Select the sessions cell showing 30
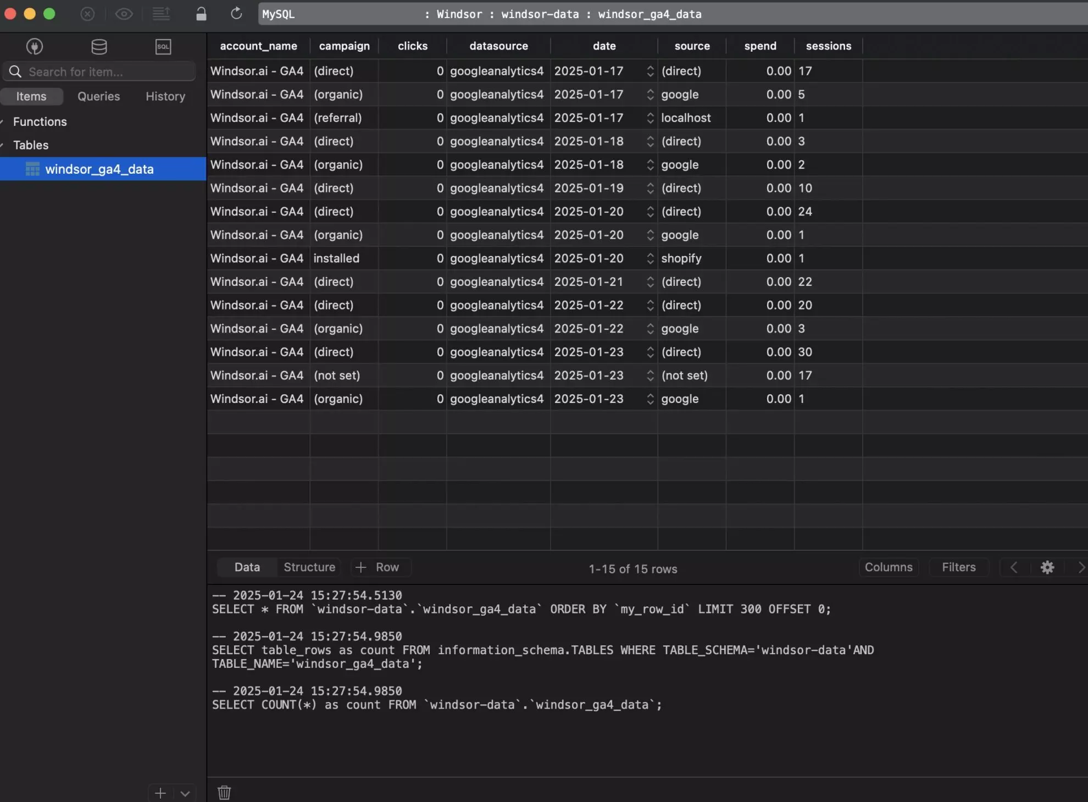The width and height of the screenshot is (1088, 802). [828, 352]
